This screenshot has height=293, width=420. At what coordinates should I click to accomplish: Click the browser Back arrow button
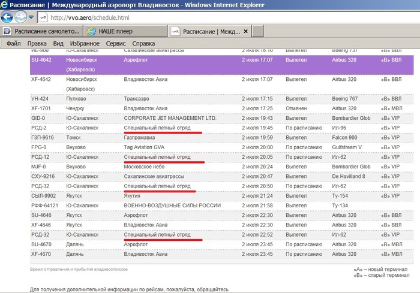click(7, 17)
